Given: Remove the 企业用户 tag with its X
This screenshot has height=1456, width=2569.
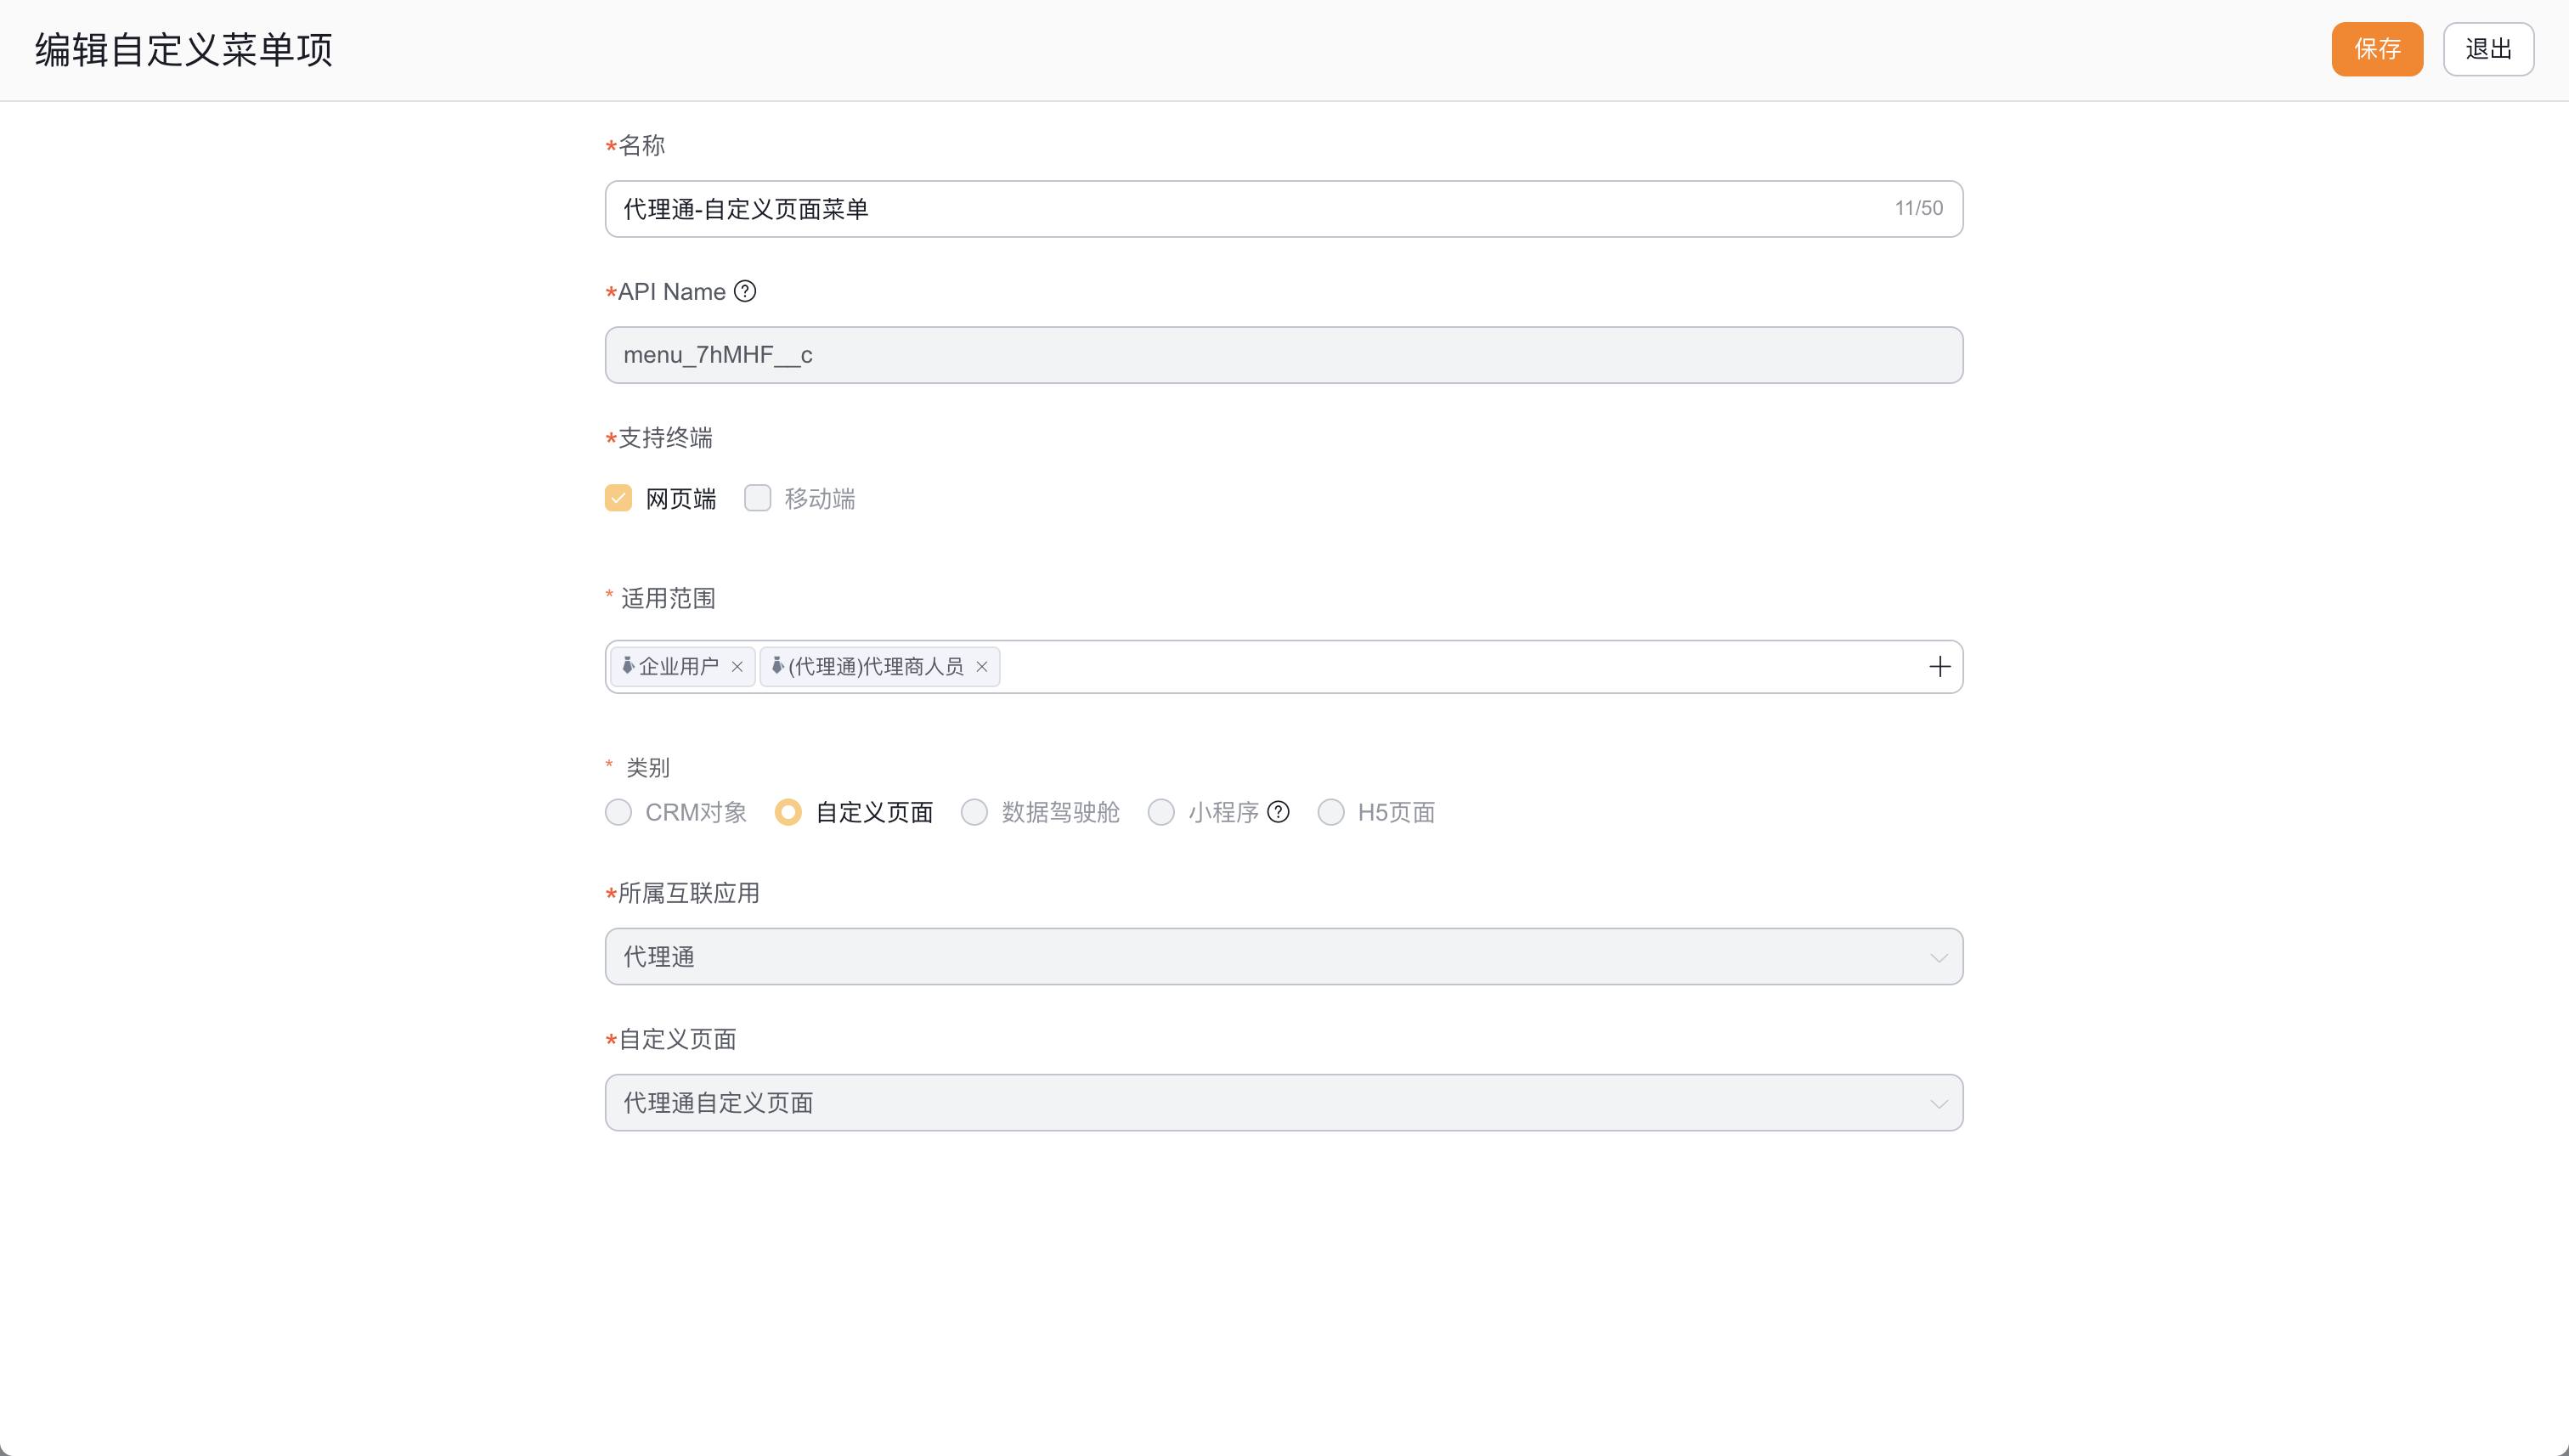Looking at the screenshot, I should [x=737, y=667].
